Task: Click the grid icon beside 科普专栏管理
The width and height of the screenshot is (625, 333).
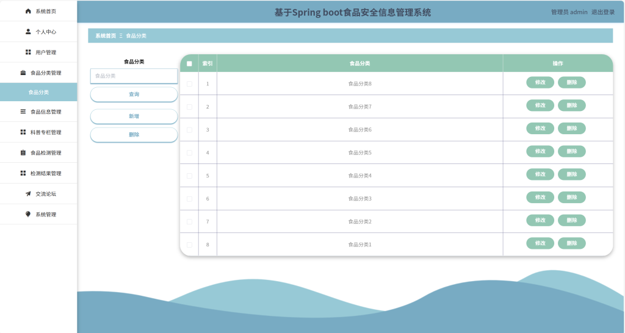Action: [23, 132]
